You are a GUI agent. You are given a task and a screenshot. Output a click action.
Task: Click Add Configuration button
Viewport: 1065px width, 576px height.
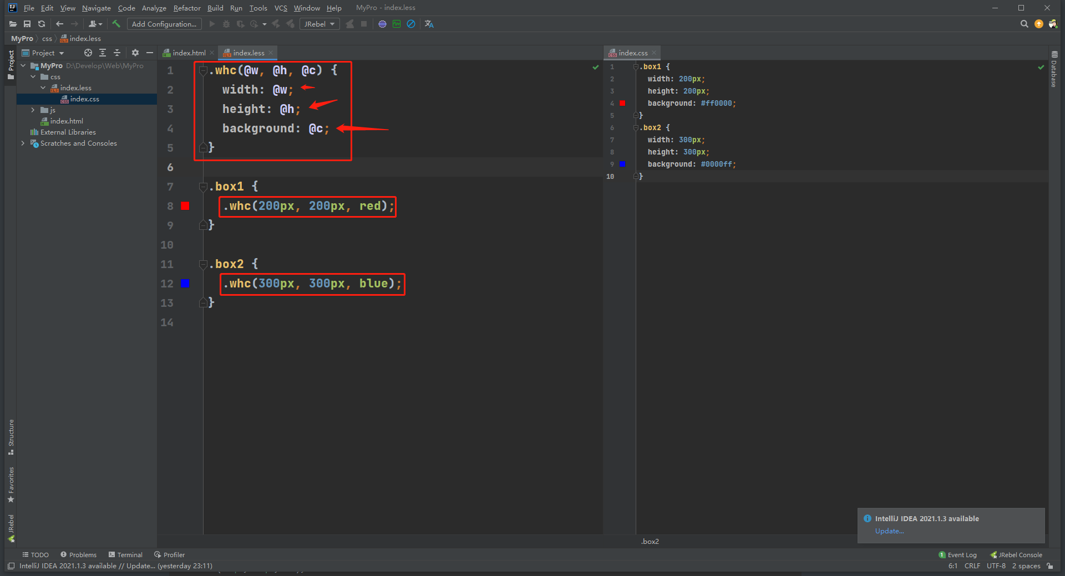[x=164, y=24]
